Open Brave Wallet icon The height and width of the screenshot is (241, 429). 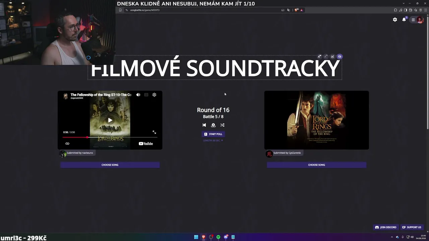tap(411, 10)
